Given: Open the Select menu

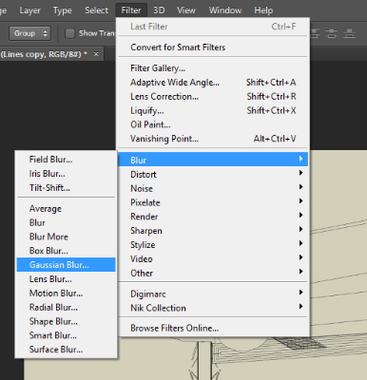Looking at the screenshot, I should [96, 10].
